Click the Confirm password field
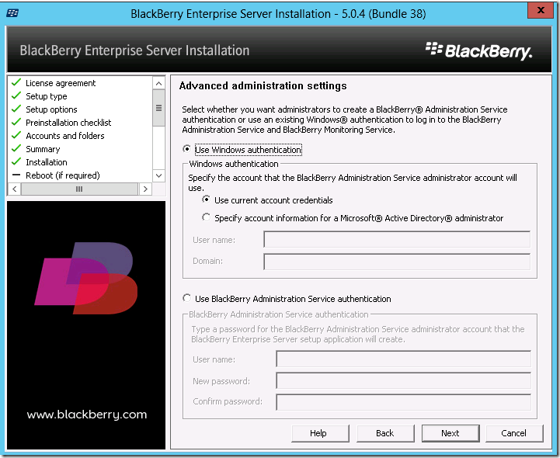The width and height of the screenshot is (560, 458). pyautogui.click(x=403, y=402)
